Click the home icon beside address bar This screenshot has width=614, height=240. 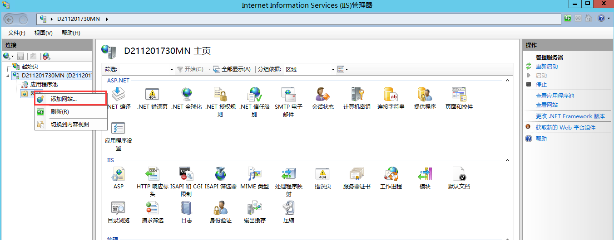click(588, 19)
